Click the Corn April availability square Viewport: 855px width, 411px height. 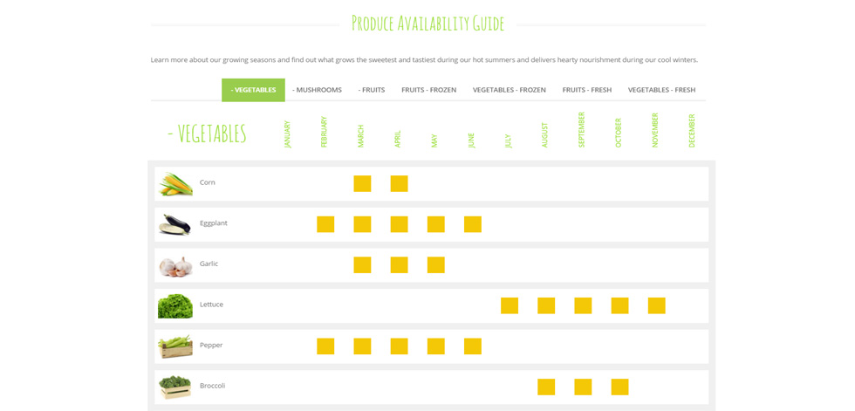(x=400, y=184)
